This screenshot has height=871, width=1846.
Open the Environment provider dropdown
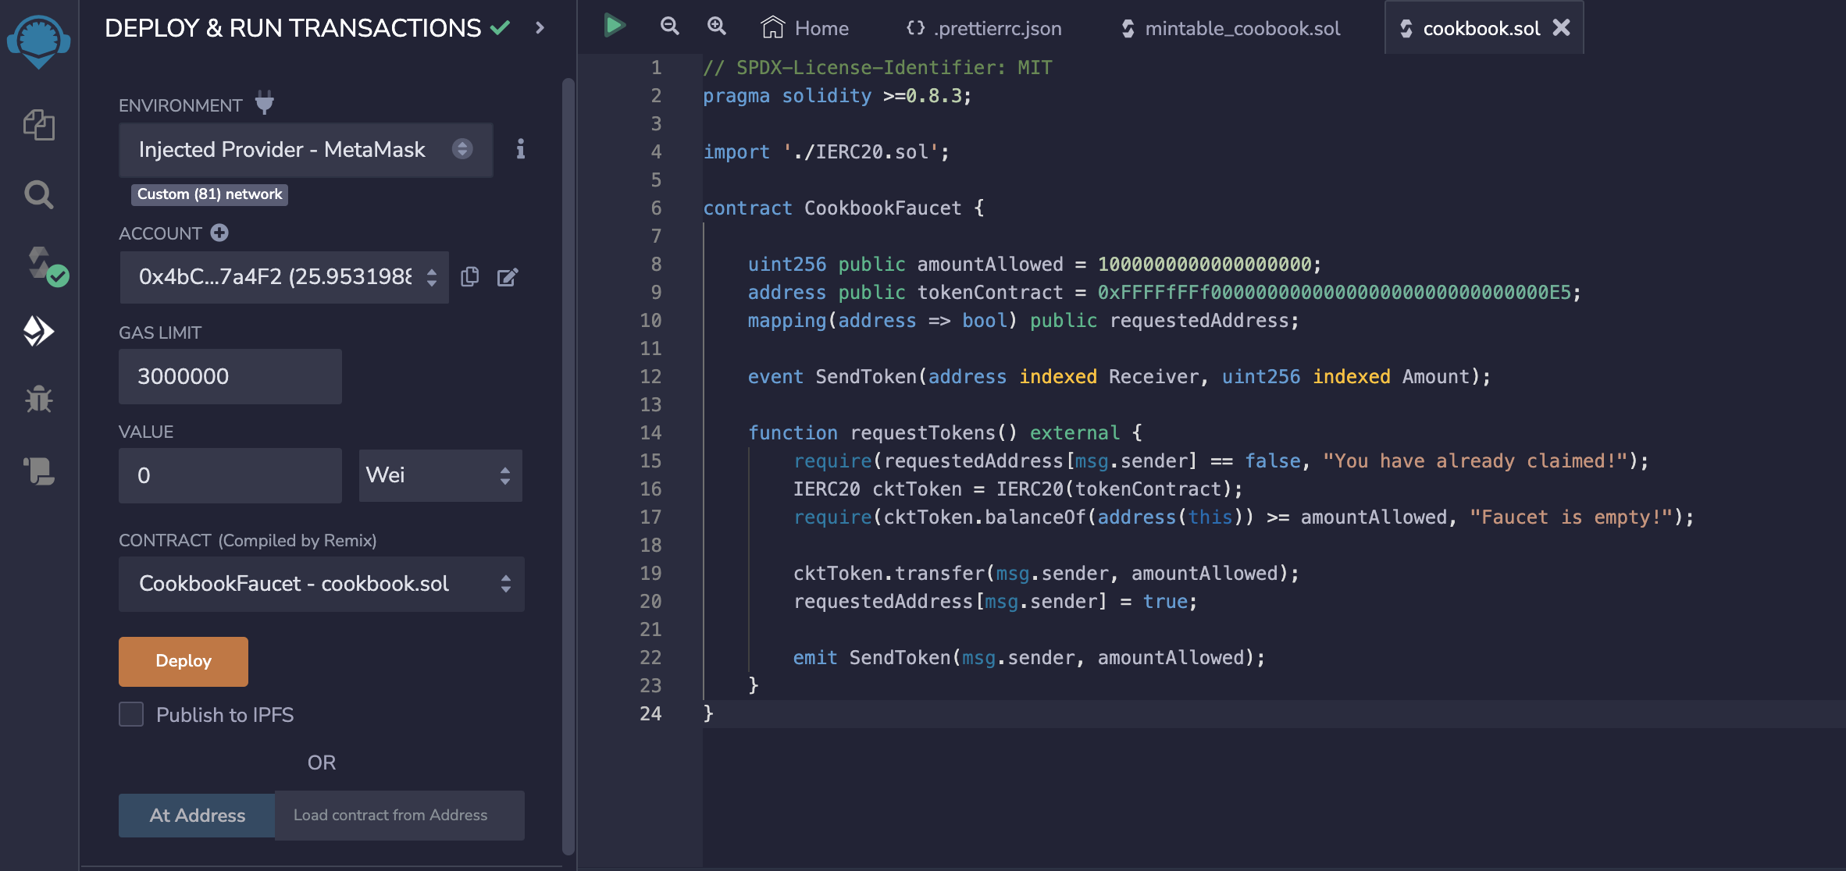[x=305, y=150]
